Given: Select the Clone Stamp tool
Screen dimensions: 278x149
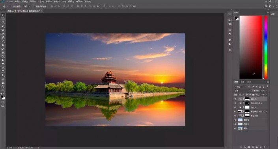Looking at the screenshot, I should click(x=3, y=45).
